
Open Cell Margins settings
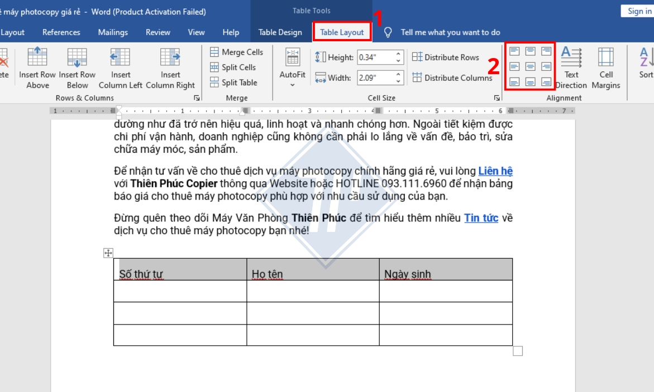point(606,57)
